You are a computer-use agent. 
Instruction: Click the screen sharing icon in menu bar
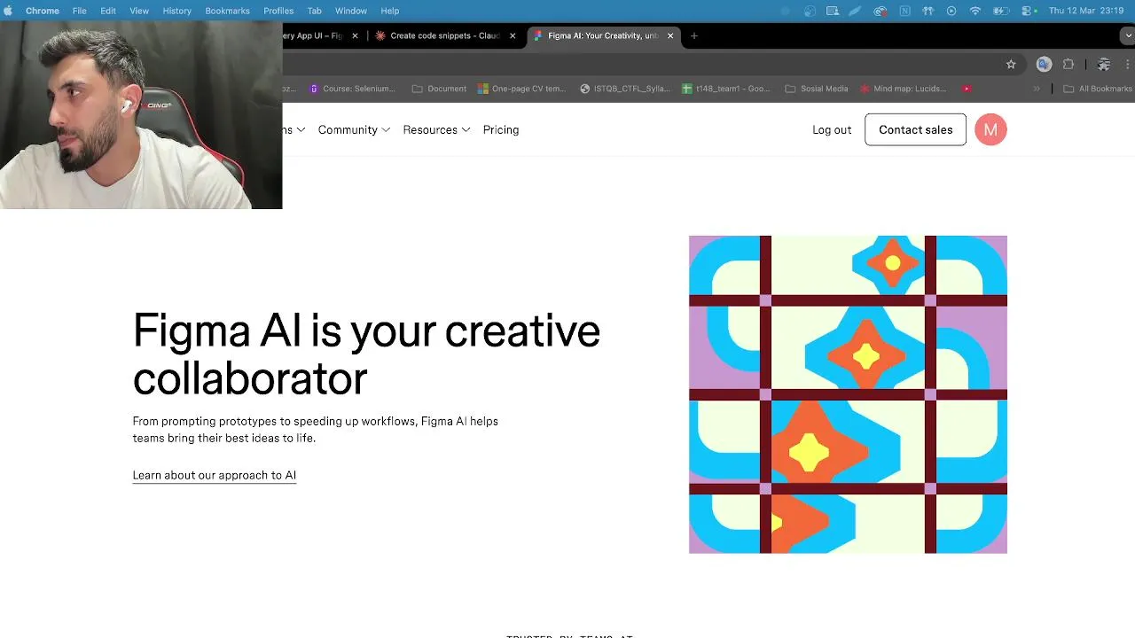pos(833,11)
